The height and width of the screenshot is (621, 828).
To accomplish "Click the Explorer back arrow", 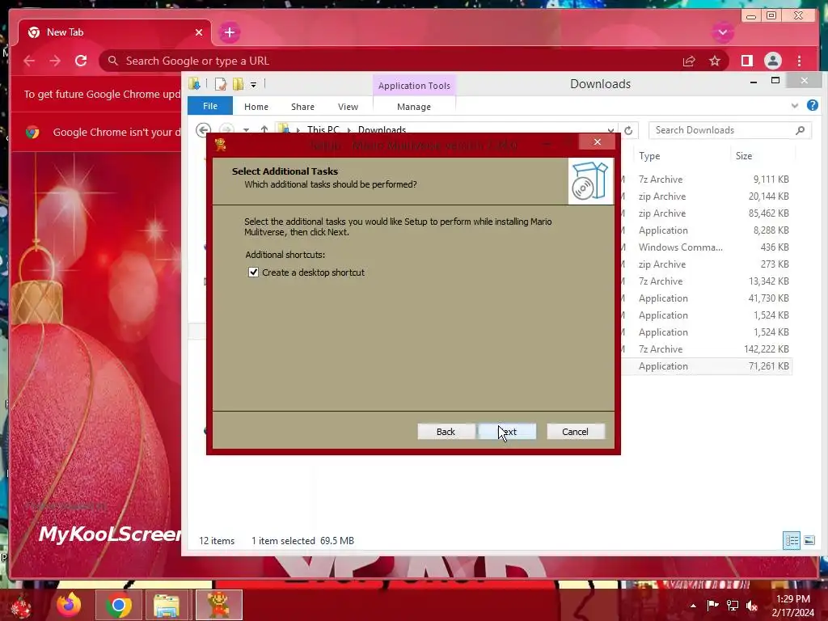I will click(x=203, y=130).
